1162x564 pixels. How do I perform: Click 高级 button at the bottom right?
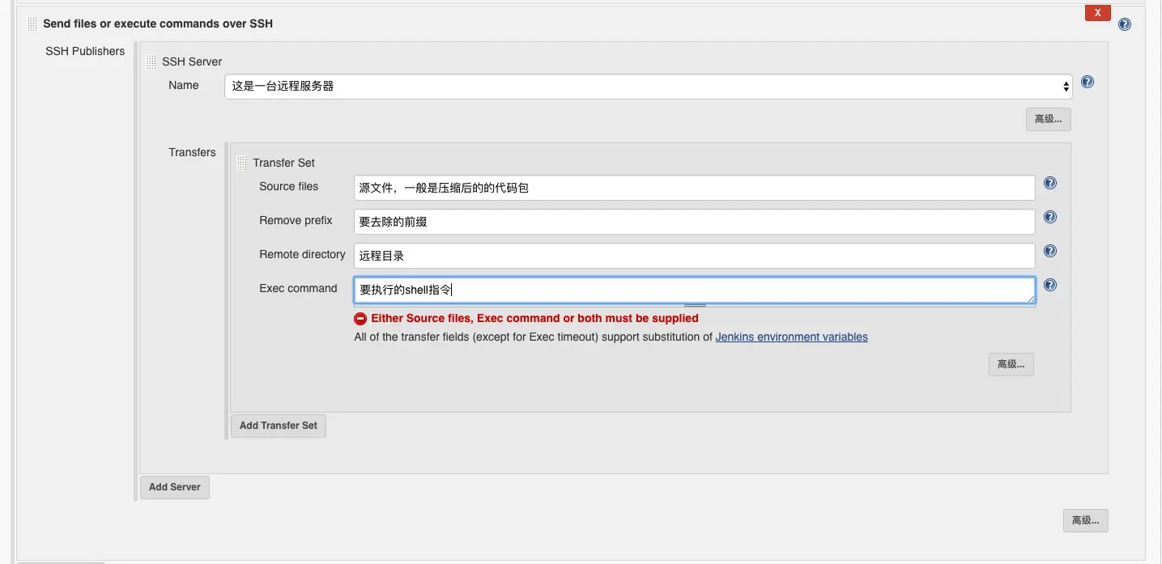click(1086, 520)
